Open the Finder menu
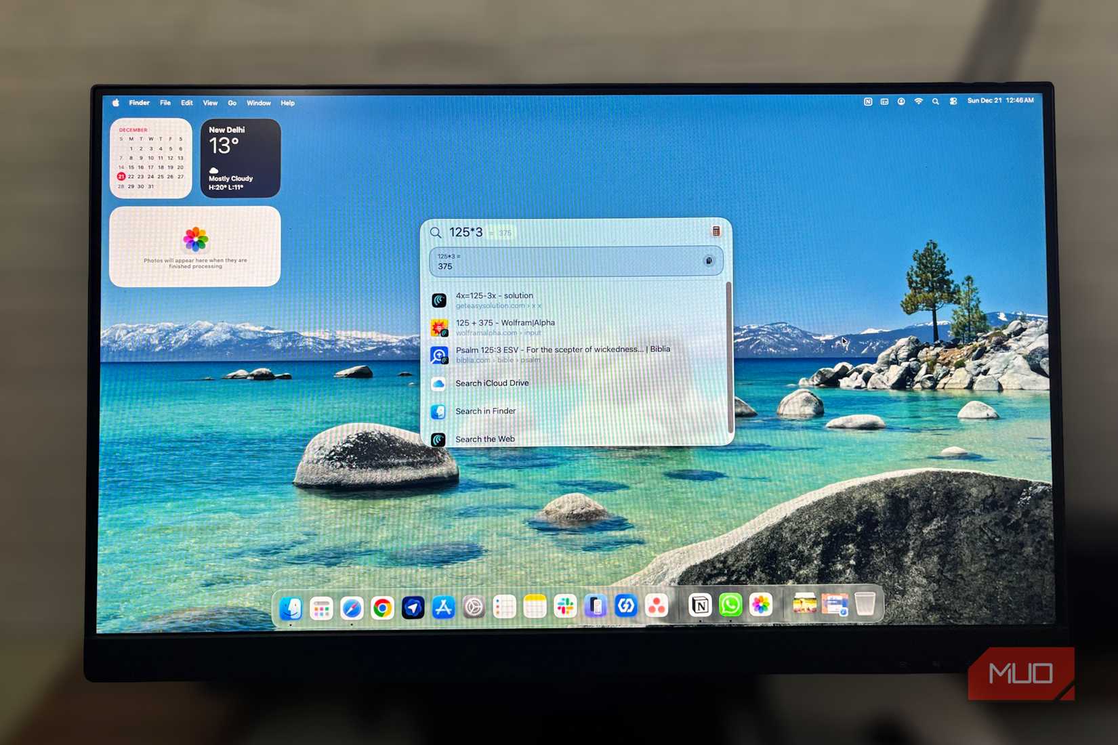The width and height of the screenshot is (1118, 745). pyautogui.click(x=140, y=103)
